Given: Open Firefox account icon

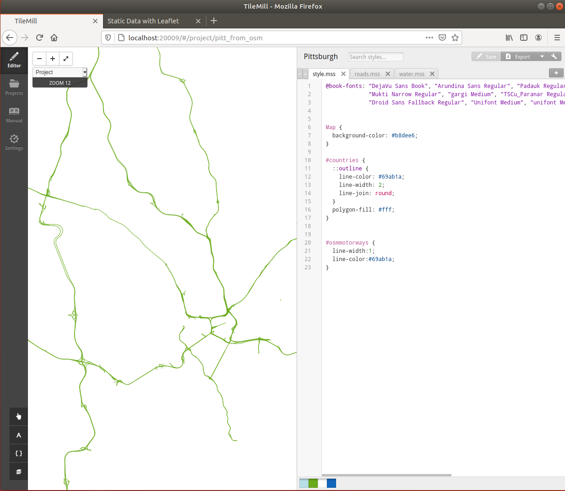Looking at the screenshot, I should click(538, 38).
